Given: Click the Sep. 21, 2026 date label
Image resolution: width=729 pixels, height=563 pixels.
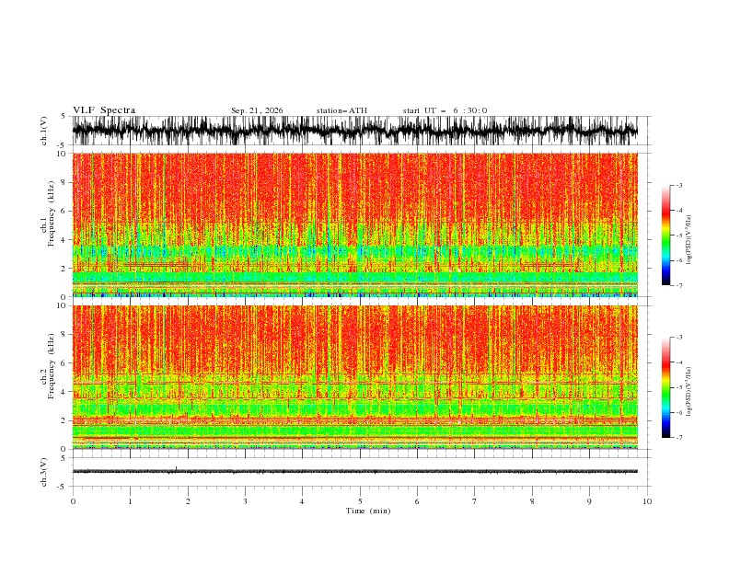Looking at the screenshot, I should click(257, 110).
